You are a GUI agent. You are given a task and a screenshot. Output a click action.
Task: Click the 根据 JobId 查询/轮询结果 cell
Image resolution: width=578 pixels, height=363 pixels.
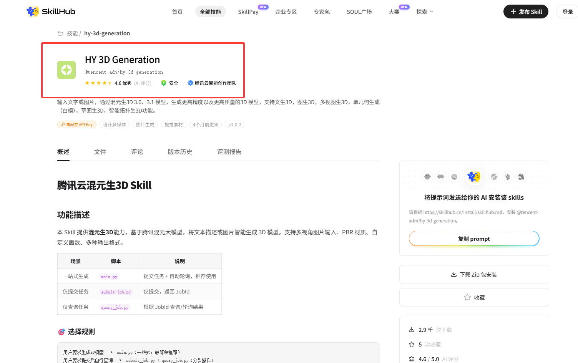pyautogui.click(x=180, y=307)
